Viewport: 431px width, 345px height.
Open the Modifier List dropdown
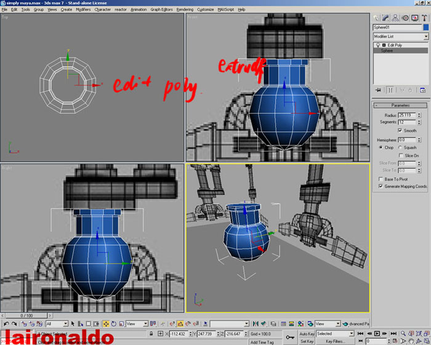coord(400,37)
